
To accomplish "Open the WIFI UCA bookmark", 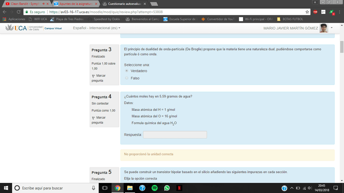I will pos(38,19).
